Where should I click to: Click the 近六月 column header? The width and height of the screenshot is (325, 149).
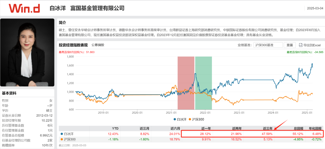[175, 128]
